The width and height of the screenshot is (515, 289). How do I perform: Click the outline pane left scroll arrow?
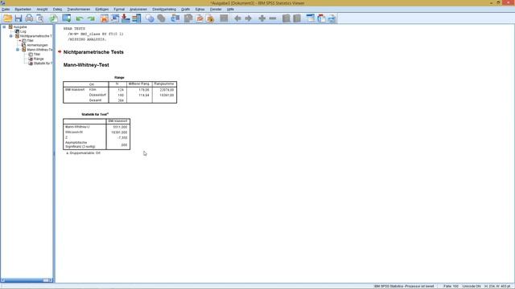(3, 280)
